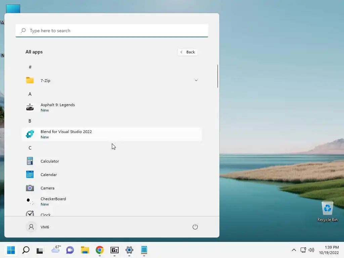The width and height of the screenshot is (344, 258).
Task: Launch the Camera app icon
Action: [x=30, y=188]
